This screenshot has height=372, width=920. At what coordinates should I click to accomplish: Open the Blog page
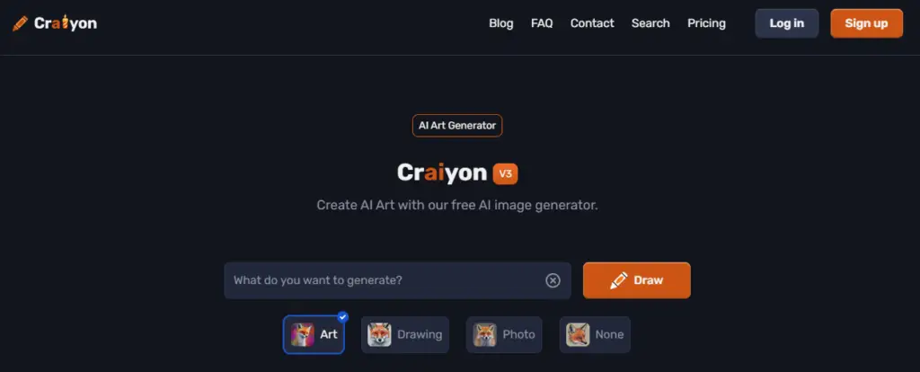tap(501, 23)
